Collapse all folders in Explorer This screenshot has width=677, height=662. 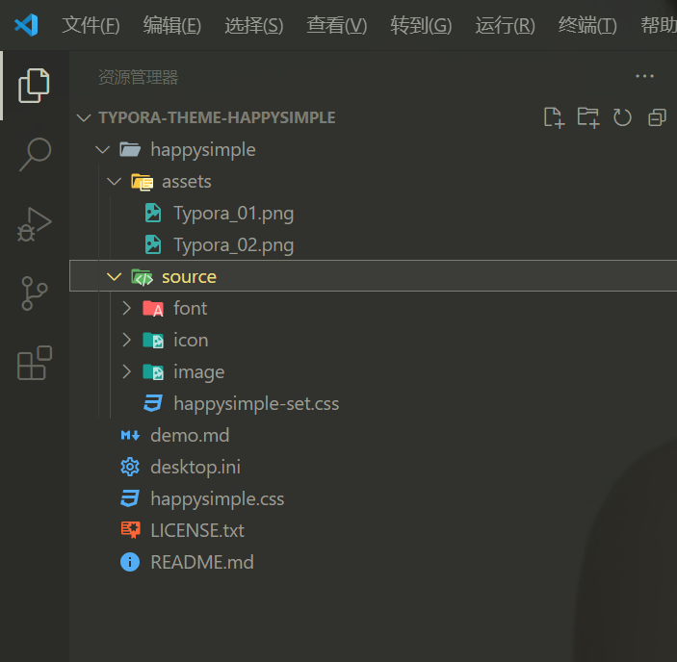[657, 117]
